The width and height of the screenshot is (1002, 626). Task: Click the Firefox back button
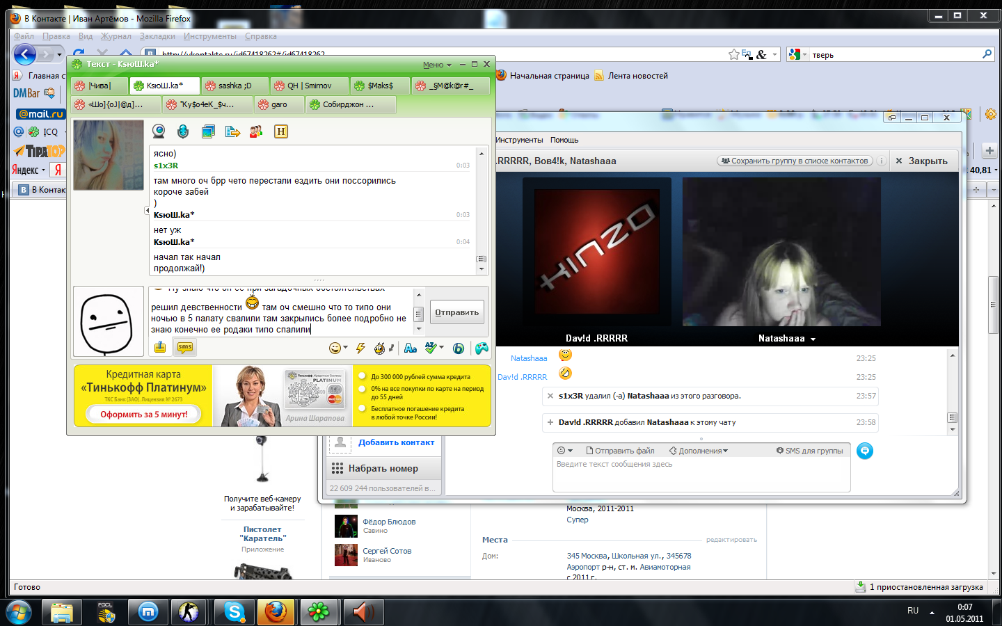pyautogui.click(x=25, y=54)
